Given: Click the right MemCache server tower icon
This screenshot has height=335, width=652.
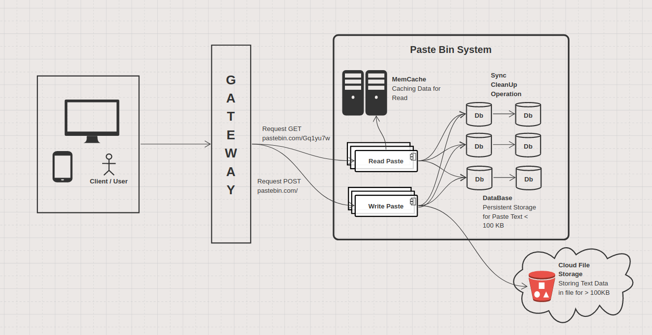Looking at the screenshot, I should tap(376, 93).
